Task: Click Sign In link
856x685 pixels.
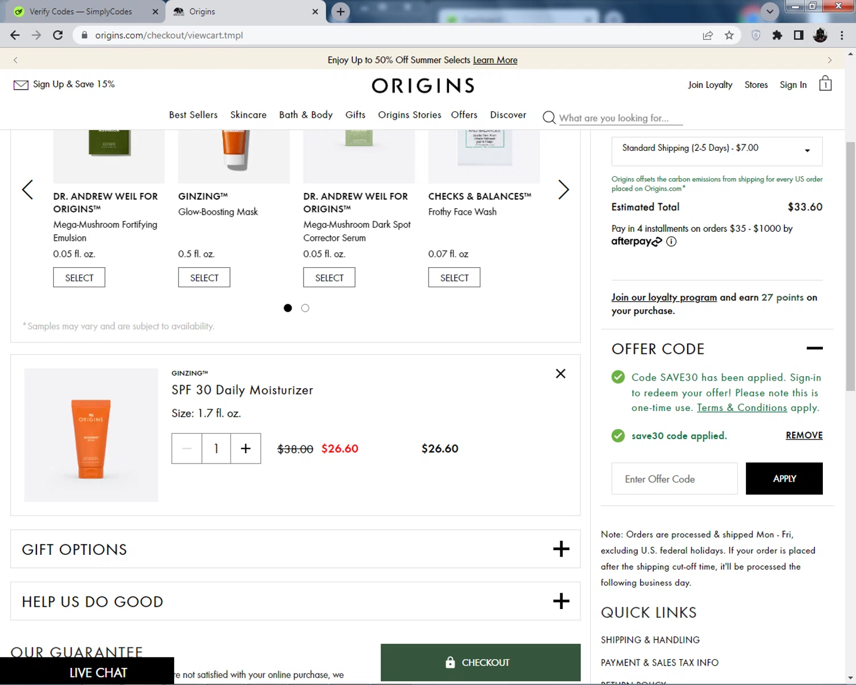Action: (x=793, y=84)
